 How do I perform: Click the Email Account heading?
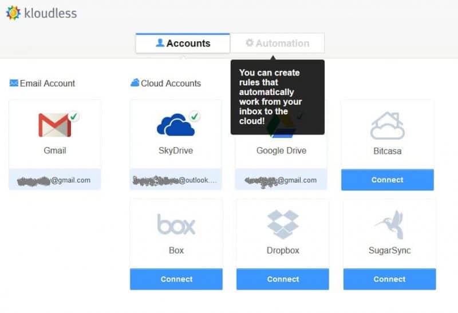(48, 83)
